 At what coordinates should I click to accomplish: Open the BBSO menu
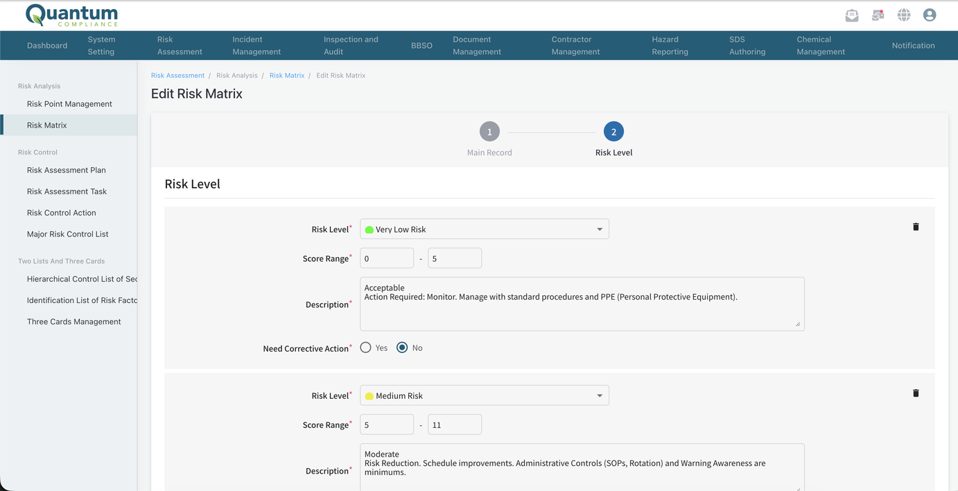(x=421, y=46)
